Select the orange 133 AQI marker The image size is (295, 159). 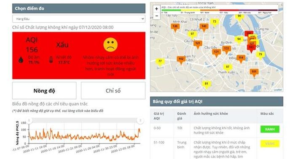click(x=227, y=50)
